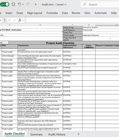Open the Audit.xlsm Saved file name dropdown

54,4
